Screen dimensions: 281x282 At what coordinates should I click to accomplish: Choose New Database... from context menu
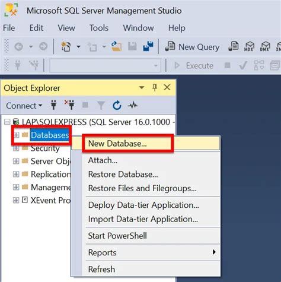pos(146,143)
